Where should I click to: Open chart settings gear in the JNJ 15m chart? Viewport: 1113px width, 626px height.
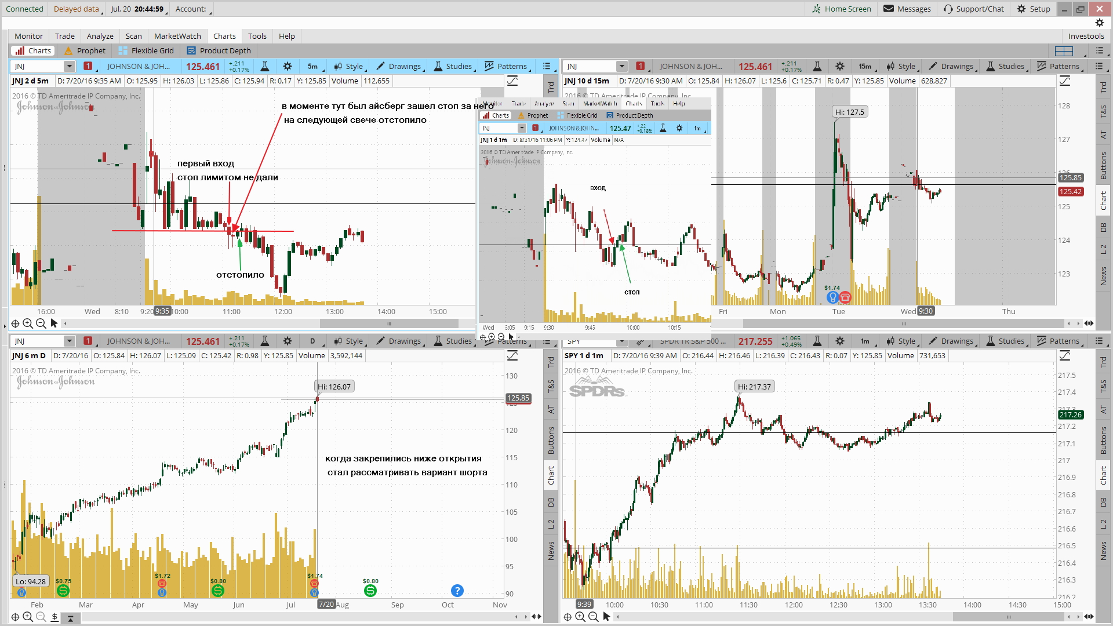pos(840,66)
